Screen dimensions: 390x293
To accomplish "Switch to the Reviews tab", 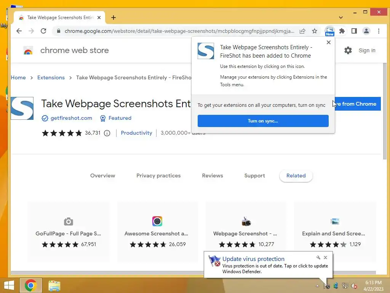I will point(213,175).
